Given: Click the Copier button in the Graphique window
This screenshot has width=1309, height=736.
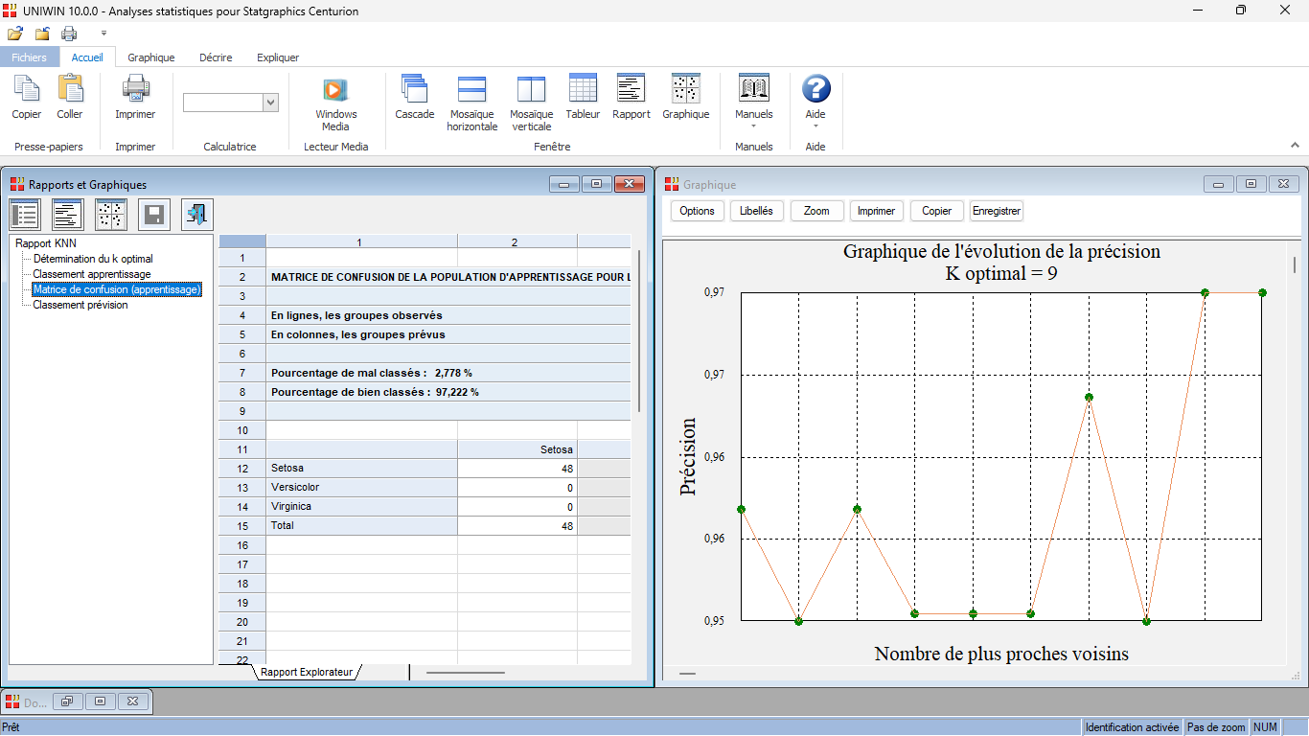Looking at the screenshot, I should coord(937,211).
